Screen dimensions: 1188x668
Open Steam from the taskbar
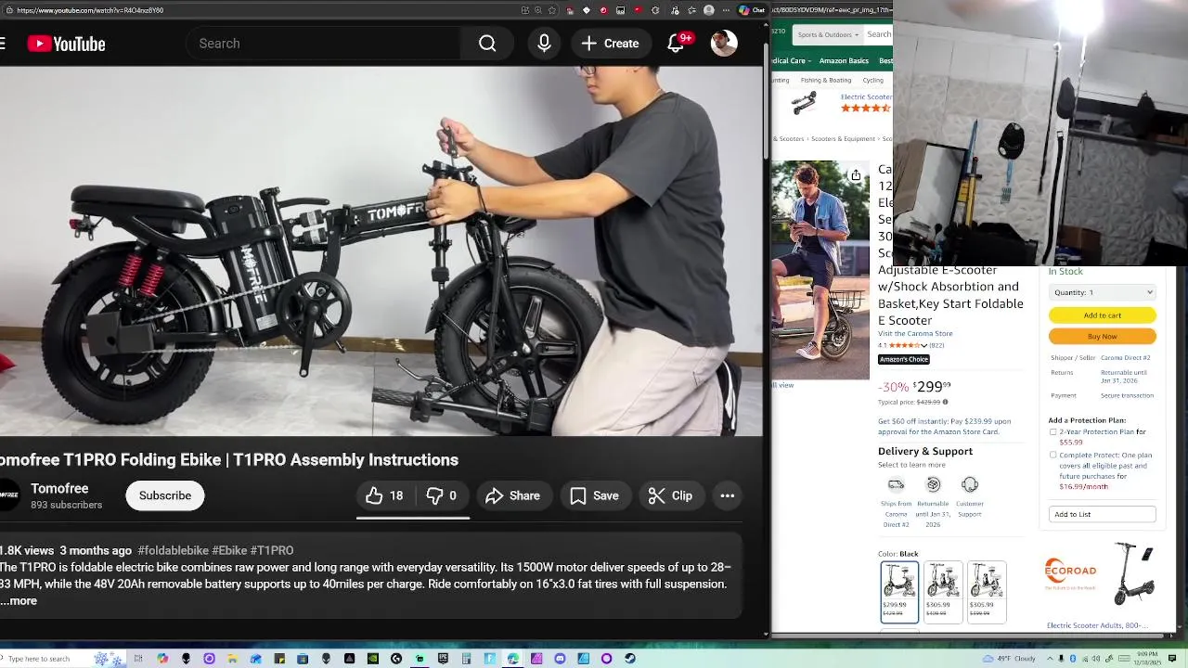629,659
